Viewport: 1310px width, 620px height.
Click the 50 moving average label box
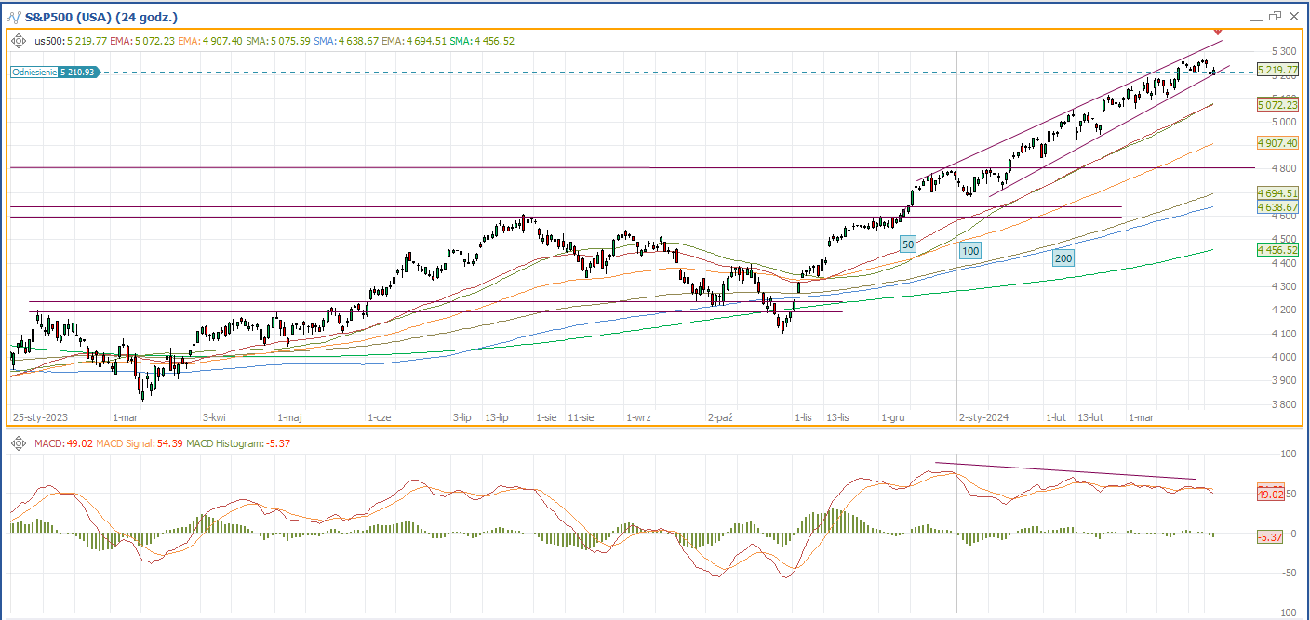coord(908,244)
